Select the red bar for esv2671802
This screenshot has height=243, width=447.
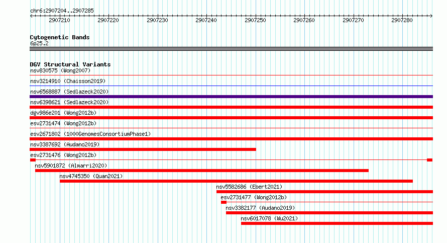(231, 139)
